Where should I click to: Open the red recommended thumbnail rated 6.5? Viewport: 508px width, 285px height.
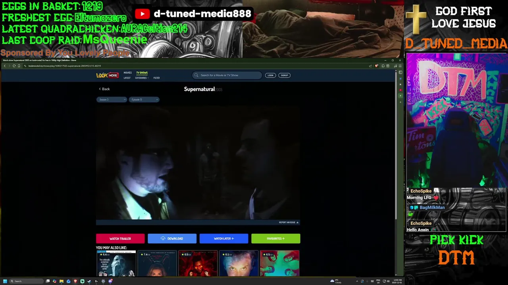(198, 263)
